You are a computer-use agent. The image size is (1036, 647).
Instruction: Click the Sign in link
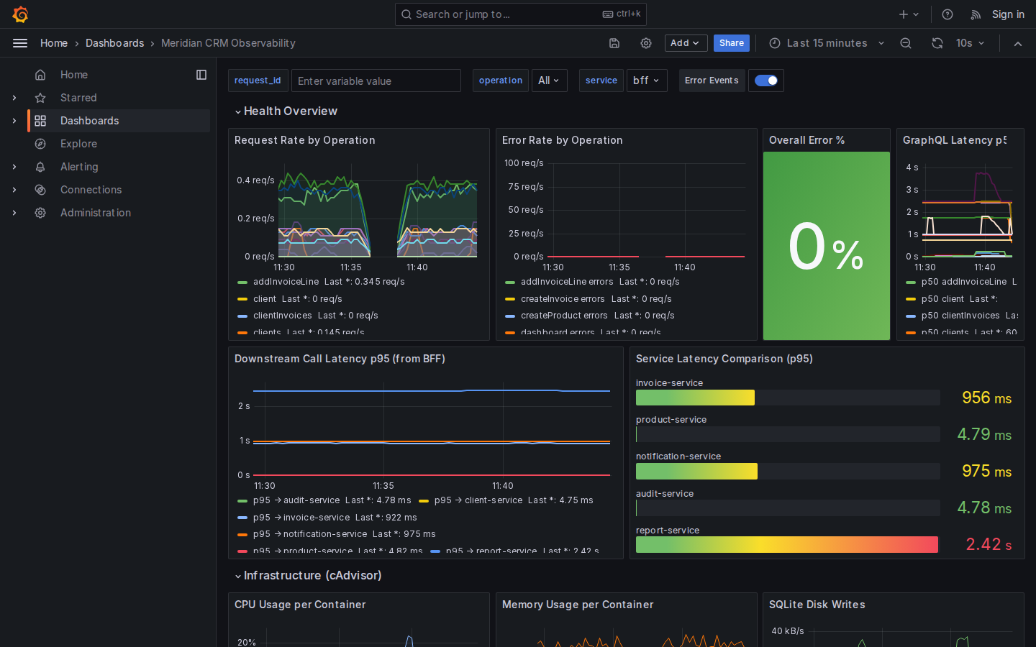1008,14
